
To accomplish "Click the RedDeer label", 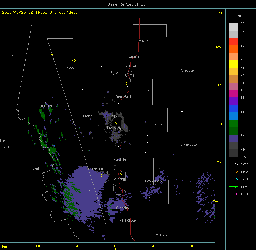I will 131,76.
